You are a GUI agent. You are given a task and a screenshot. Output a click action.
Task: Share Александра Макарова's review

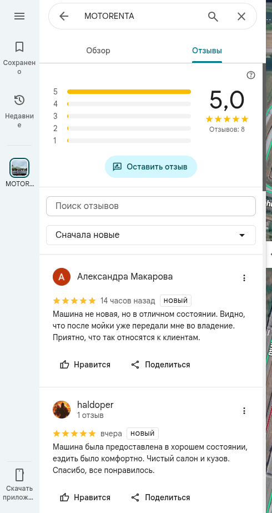(160, 365)
